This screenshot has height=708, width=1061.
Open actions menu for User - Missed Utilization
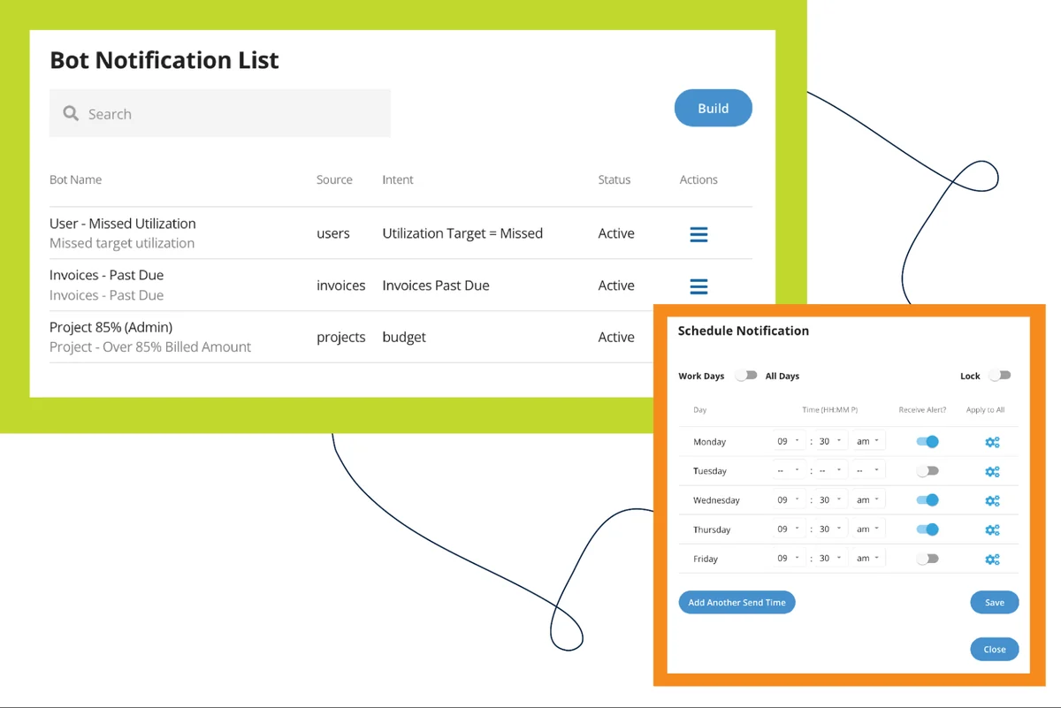698,234
